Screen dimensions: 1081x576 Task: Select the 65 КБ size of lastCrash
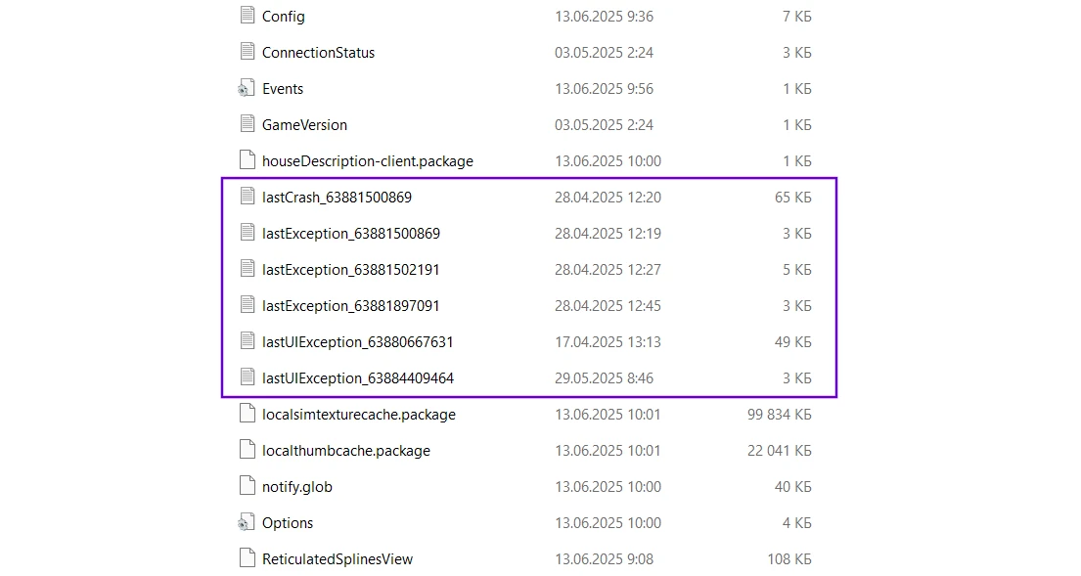click(x=792, y=198)
